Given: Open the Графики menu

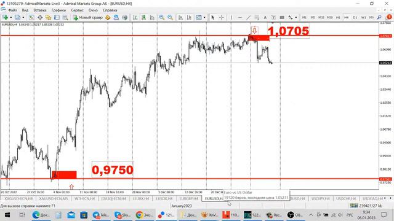Looking at the screenshot, I should coord(58,10).
